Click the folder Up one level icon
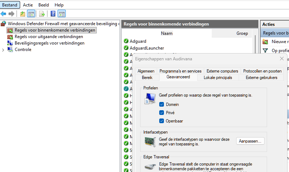This screenshot has height=172, width=289. click(23, 14)
